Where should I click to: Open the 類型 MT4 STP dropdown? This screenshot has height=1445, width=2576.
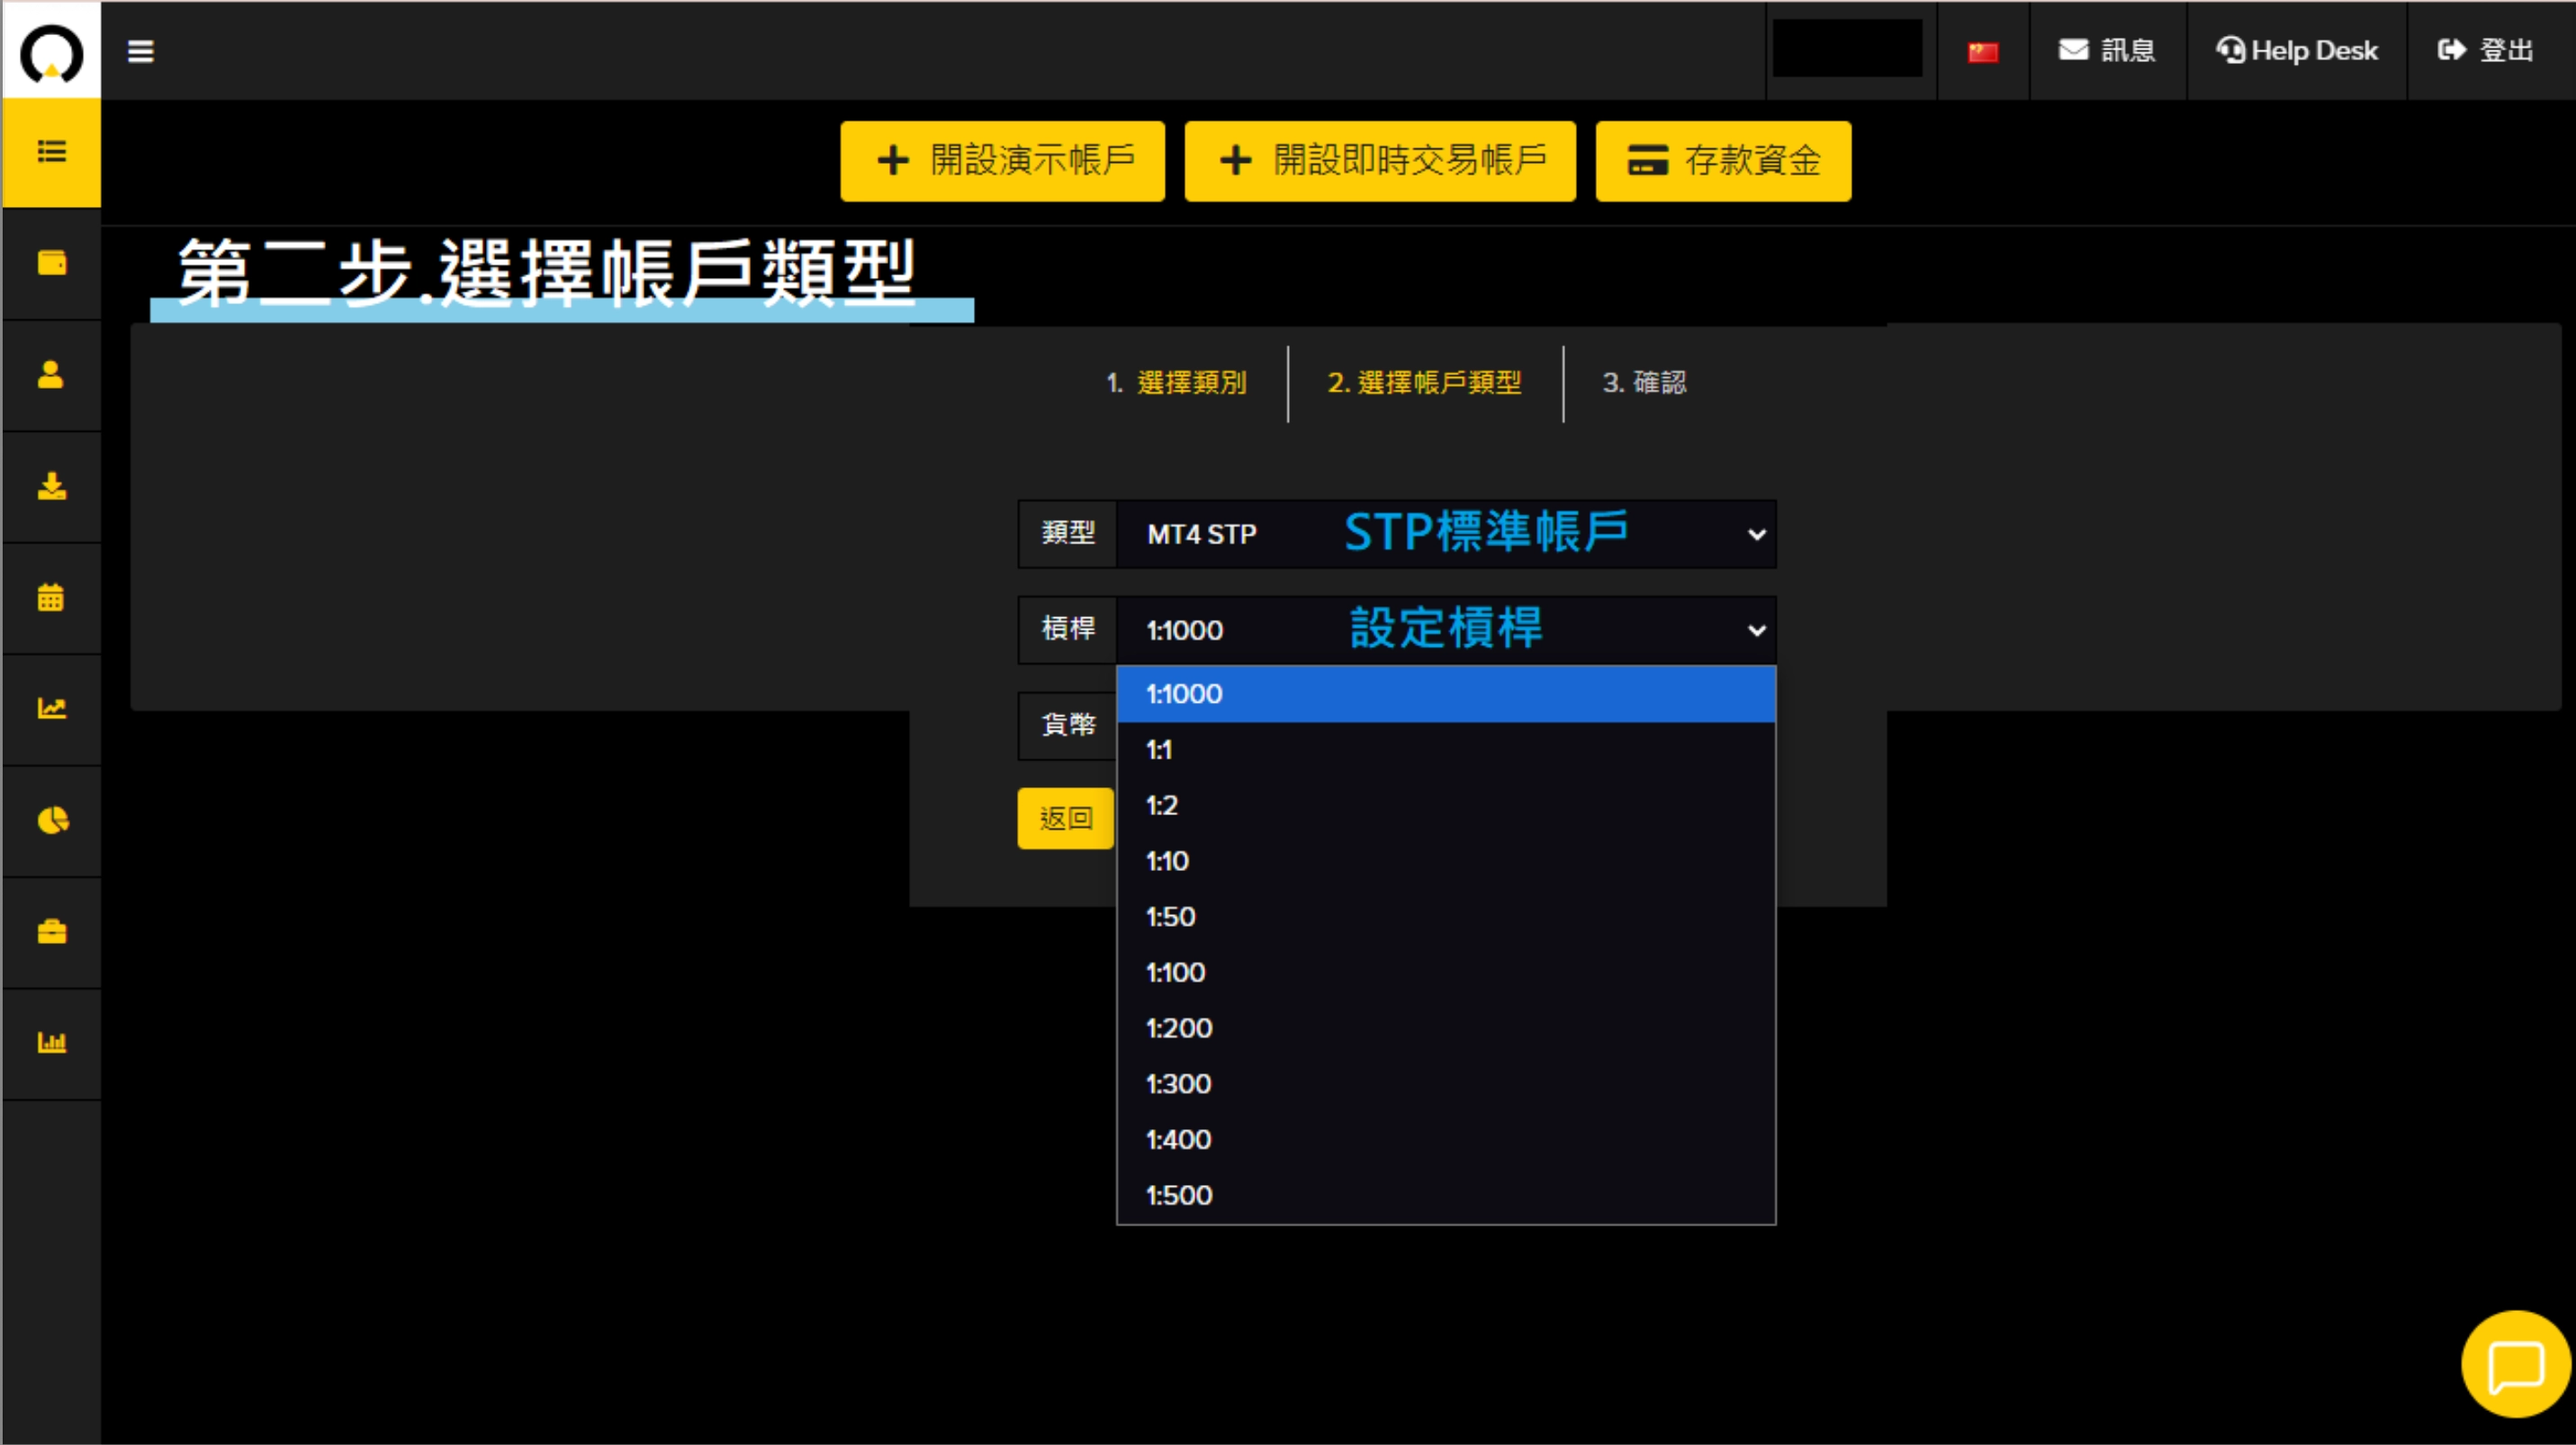1446,534
